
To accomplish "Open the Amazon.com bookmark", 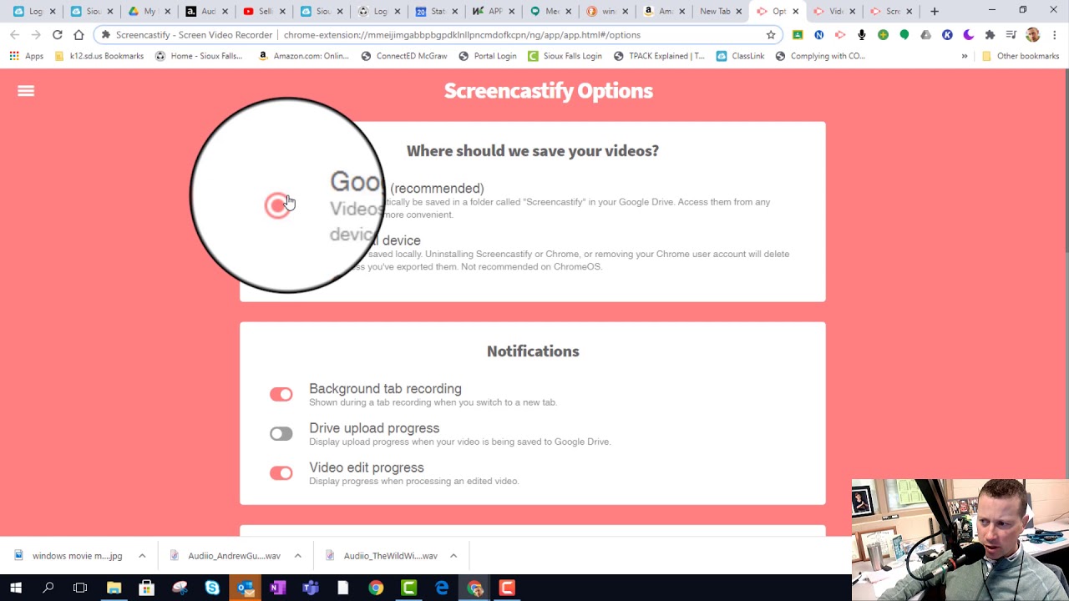I will (x=303, y=56).
